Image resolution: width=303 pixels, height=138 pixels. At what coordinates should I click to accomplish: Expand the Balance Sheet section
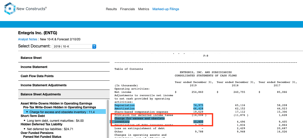(64, 58)
